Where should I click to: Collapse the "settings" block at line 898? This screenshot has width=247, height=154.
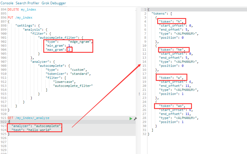tap(7, 26)
